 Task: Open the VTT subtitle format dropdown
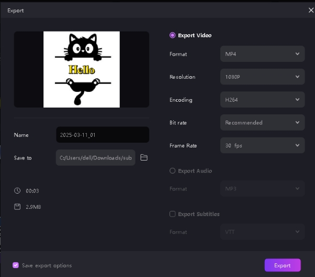click(262, 231)
